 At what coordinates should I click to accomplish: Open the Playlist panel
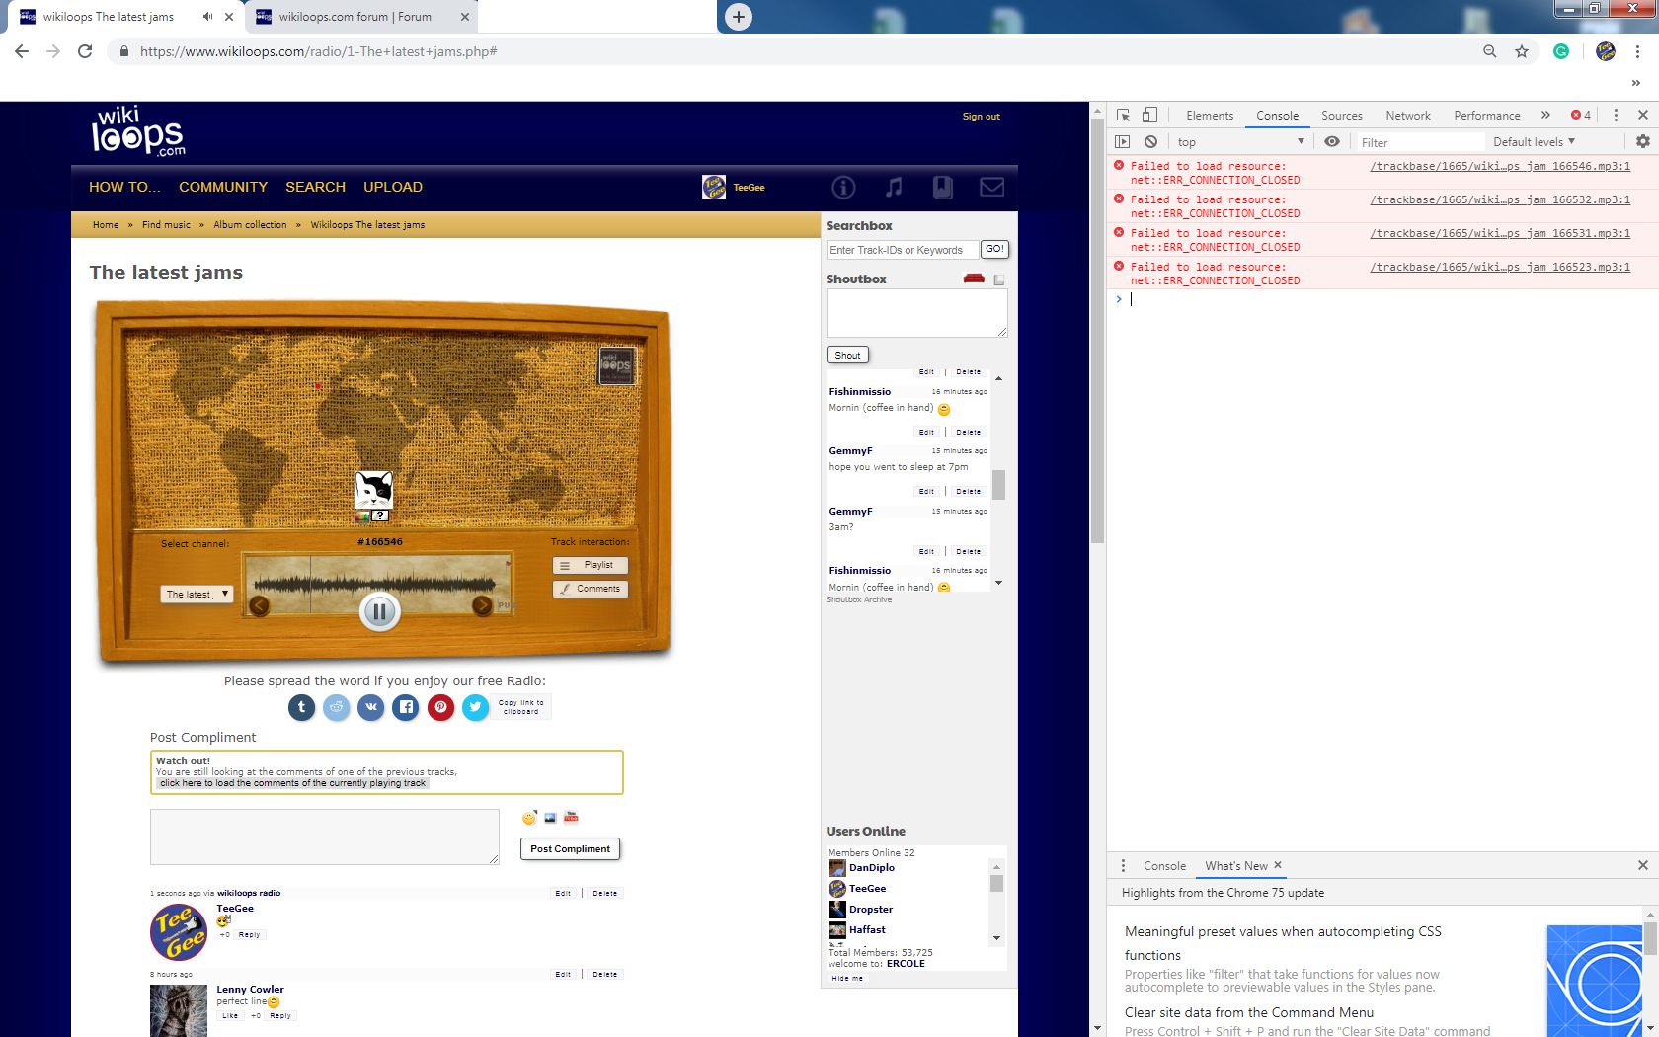click(591, 565)
